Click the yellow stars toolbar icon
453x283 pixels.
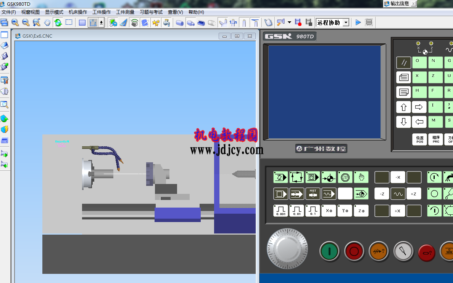(156, 22)
